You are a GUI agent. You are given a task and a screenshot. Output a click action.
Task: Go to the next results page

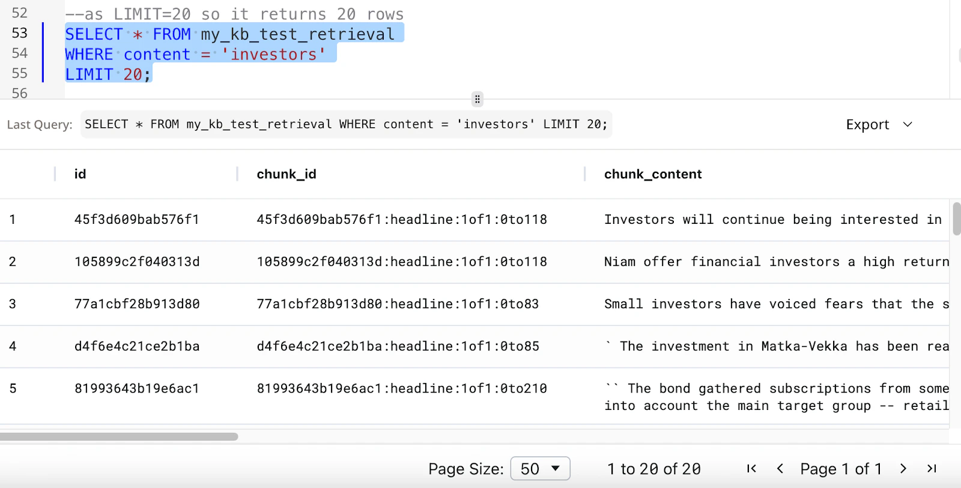(903, 469)
